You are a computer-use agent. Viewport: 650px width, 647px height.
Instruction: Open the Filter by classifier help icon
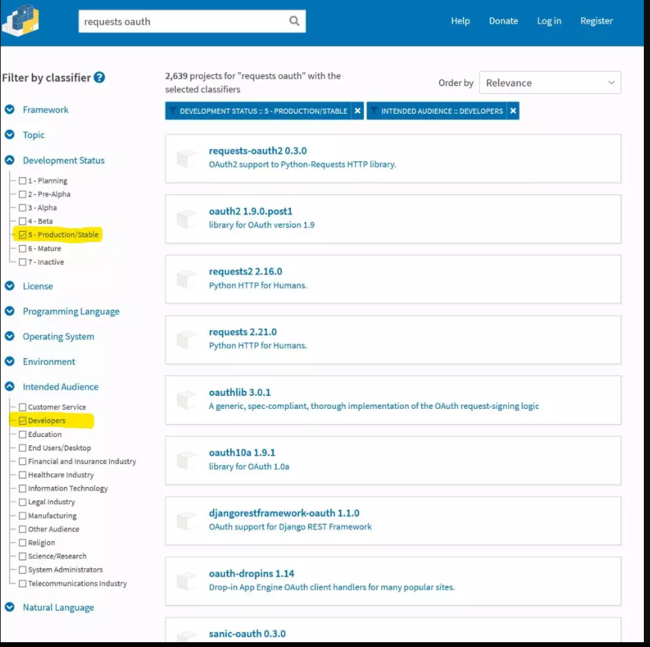coord(99,78)
